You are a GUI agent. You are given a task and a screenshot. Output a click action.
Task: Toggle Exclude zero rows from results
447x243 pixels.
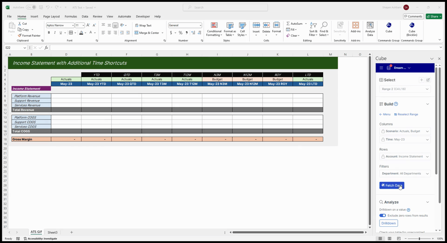pyautogui.click(x=383, y=216)
